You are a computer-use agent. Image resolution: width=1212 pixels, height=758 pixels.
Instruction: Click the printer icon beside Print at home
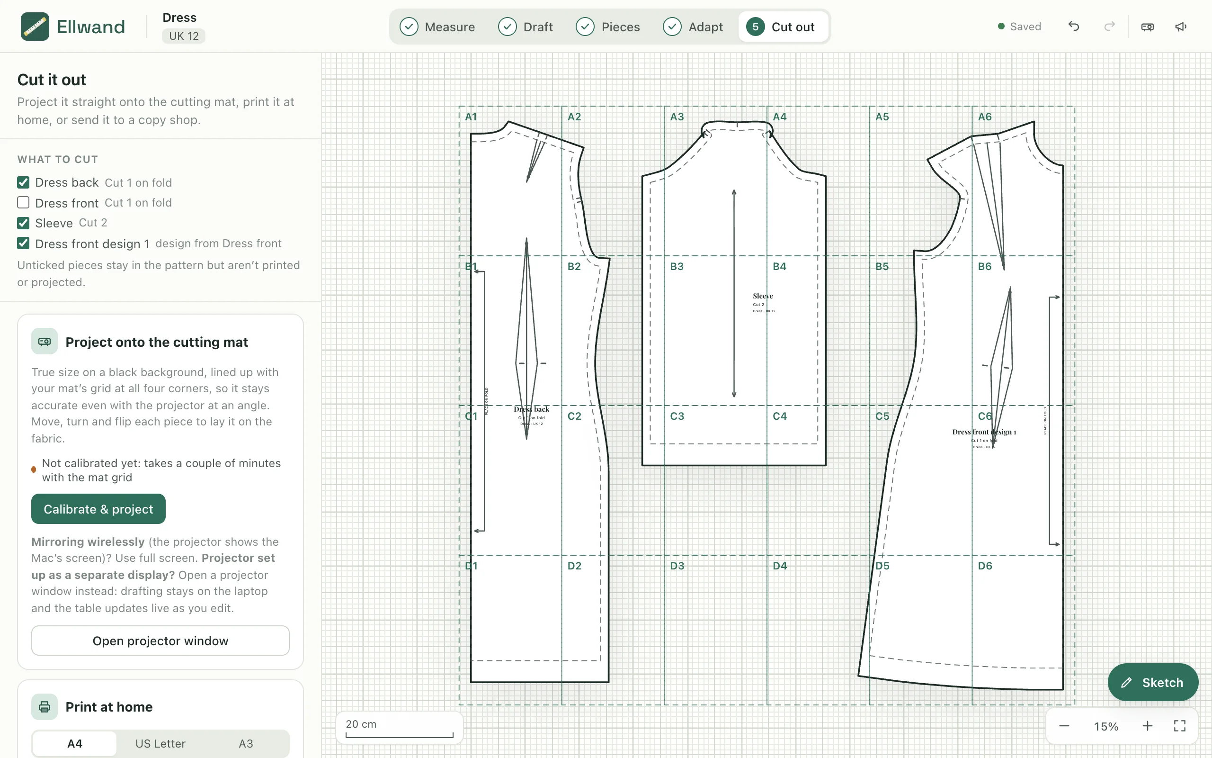tap(45, 706)
